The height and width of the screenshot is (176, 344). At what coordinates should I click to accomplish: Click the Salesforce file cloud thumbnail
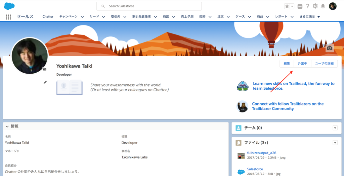click(x=241, y=172)
